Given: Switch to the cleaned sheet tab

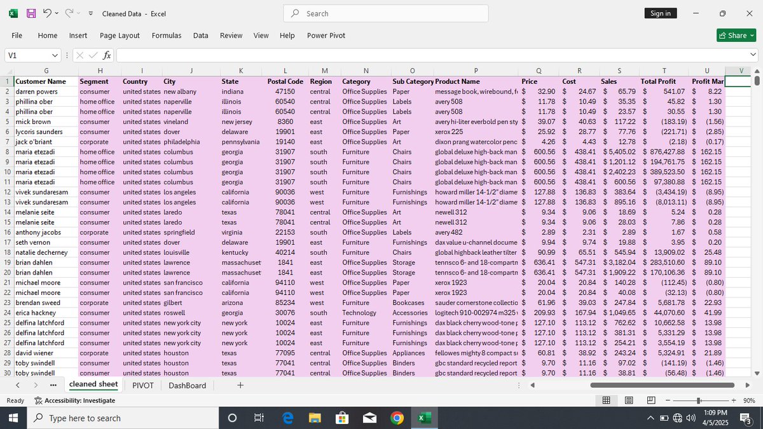Looking at the screenshot, I should click(93, 385).
